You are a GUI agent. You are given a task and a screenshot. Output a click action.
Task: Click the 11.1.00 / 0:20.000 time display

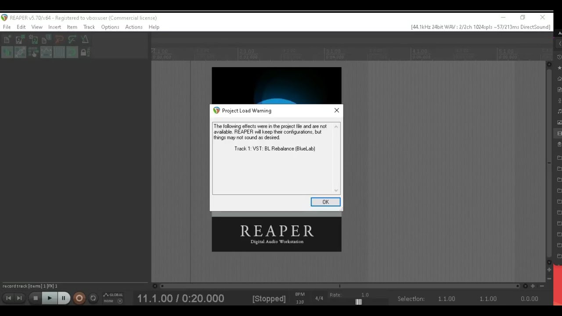(180, 298)
